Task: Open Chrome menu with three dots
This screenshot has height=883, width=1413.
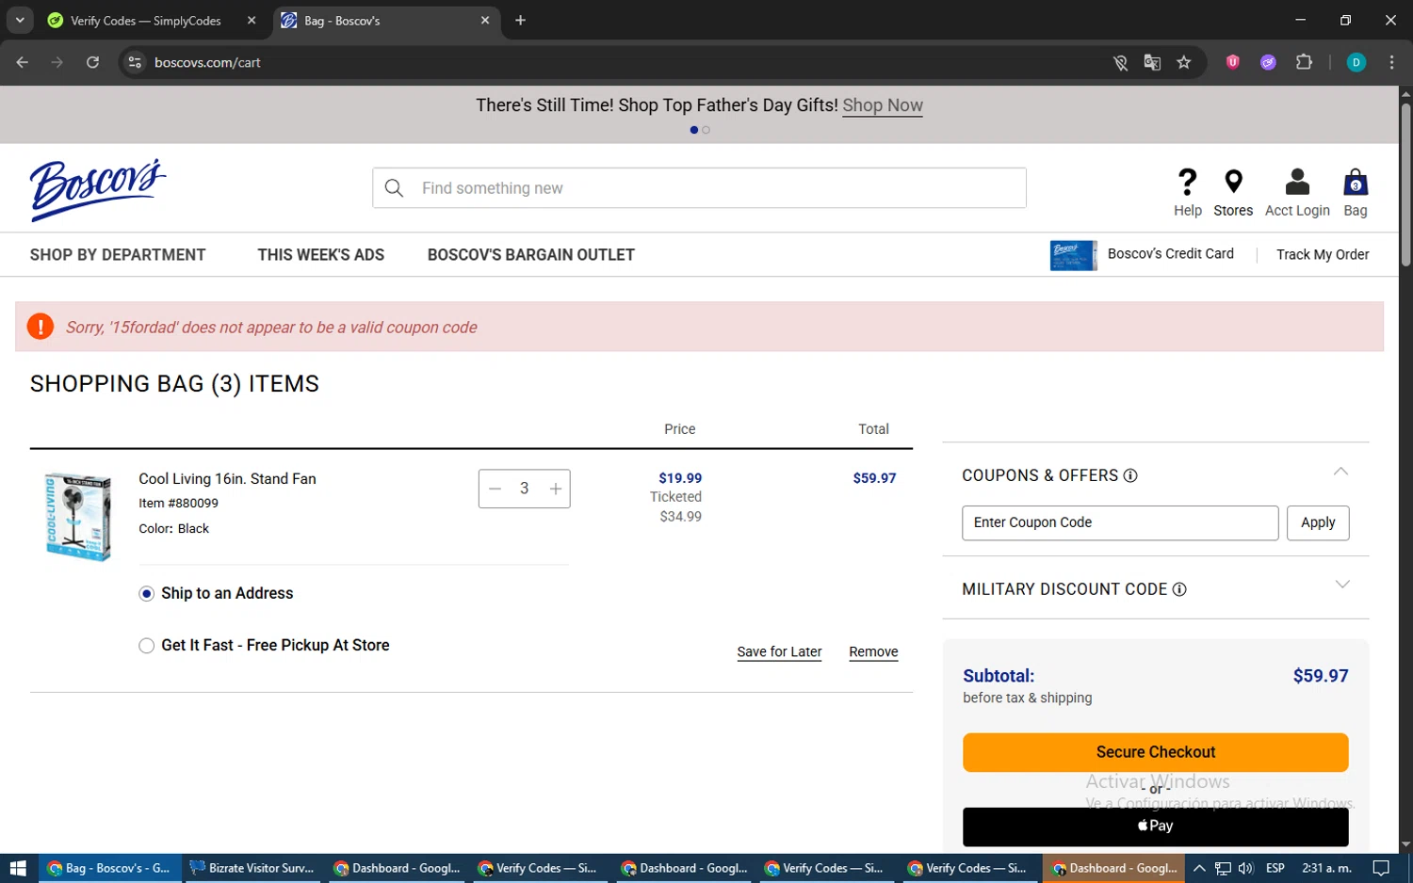Action: tap(1391, 62)
